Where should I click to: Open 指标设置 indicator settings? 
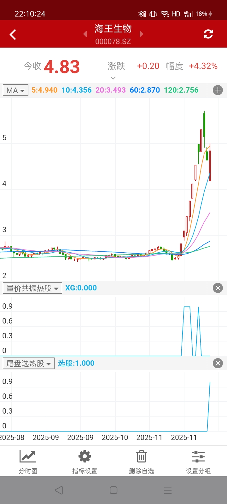pos(85,461)
